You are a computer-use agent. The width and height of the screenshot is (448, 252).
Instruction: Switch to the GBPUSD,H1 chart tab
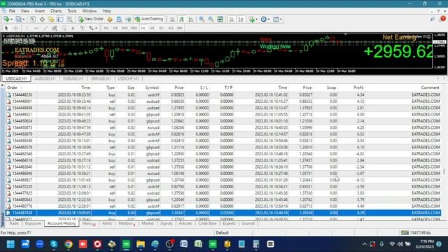click(101, 78)
